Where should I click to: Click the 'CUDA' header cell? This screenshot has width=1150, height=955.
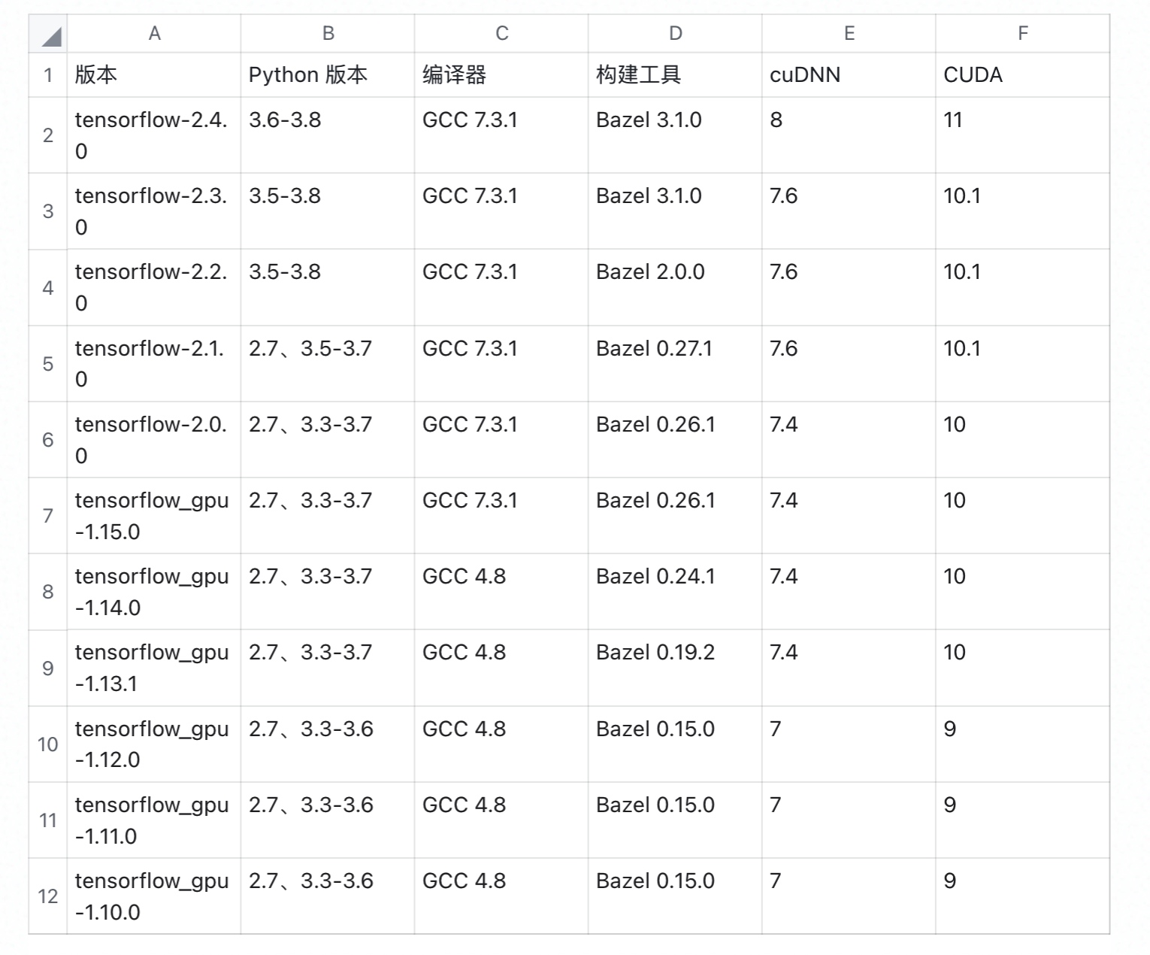1022,75
